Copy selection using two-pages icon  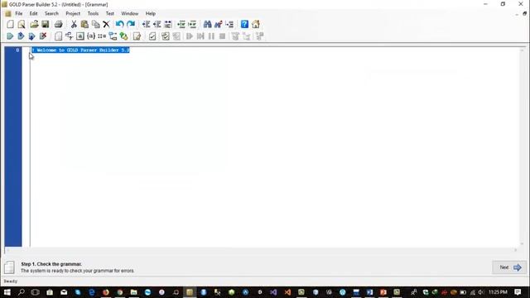(x=96, y=24)
